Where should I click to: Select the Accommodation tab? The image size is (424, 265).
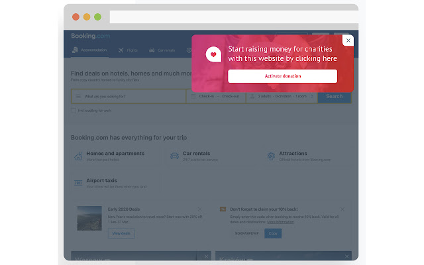coord(90,50)
